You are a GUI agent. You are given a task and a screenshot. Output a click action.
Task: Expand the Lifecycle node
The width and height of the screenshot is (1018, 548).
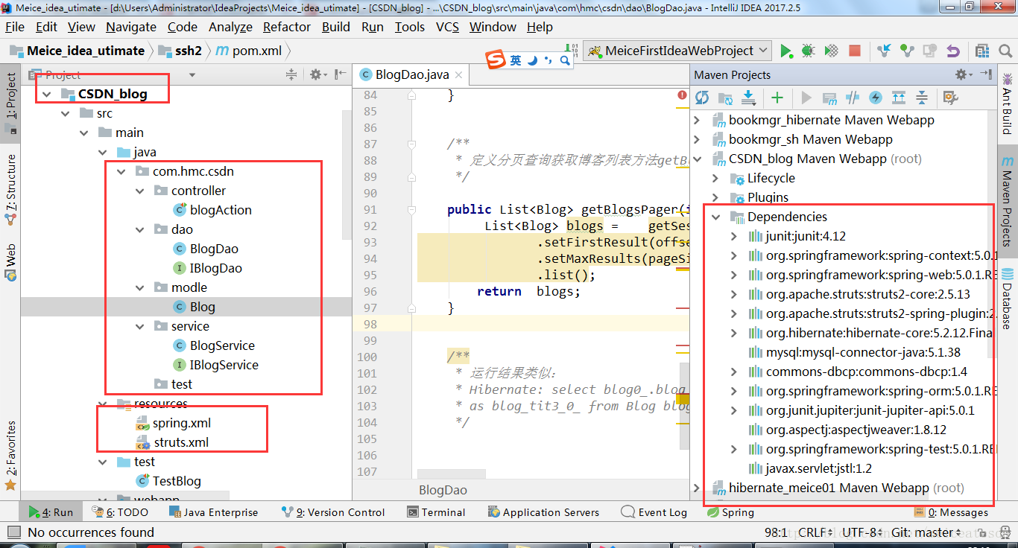click(716, 178)
